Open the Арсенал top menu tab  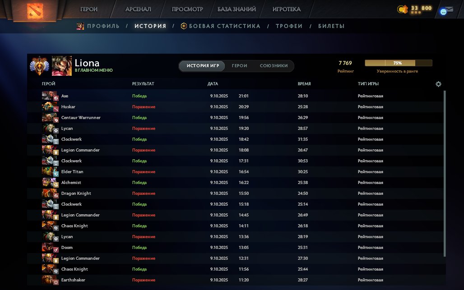coord(138,9)
